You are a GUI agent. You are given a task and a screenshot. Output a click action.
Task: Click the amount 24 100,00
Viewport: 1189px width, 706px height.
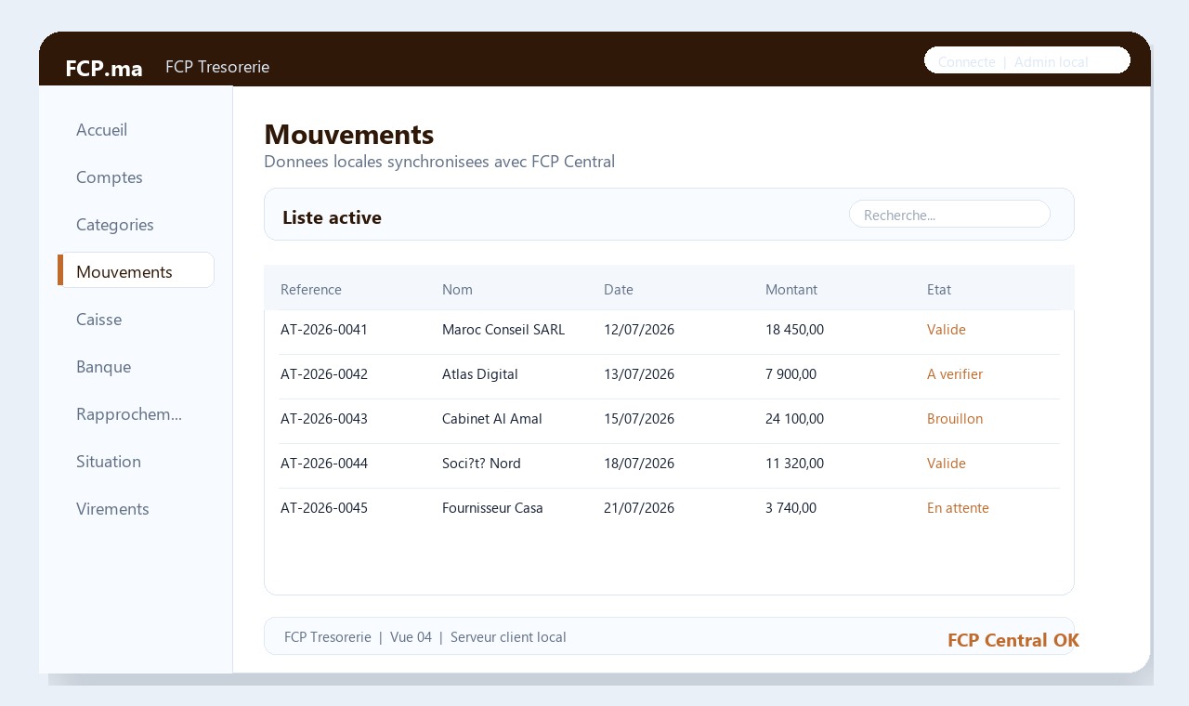coord(794,419)
